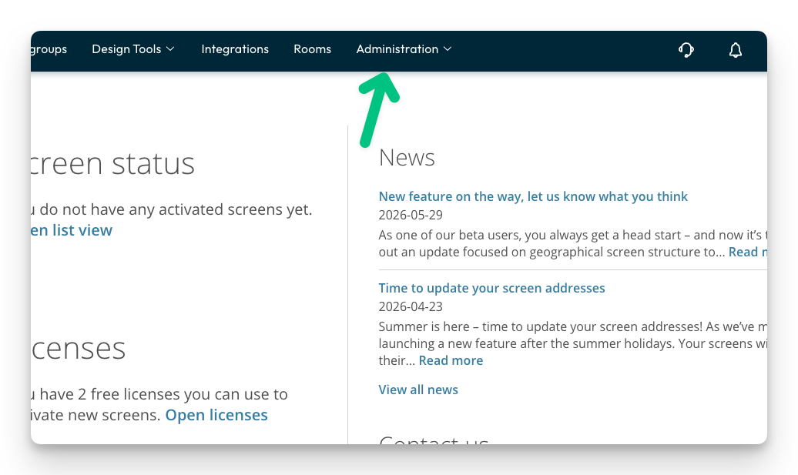Select the partially visible groups nav item

pyautogui.click(x=49, y=49)
